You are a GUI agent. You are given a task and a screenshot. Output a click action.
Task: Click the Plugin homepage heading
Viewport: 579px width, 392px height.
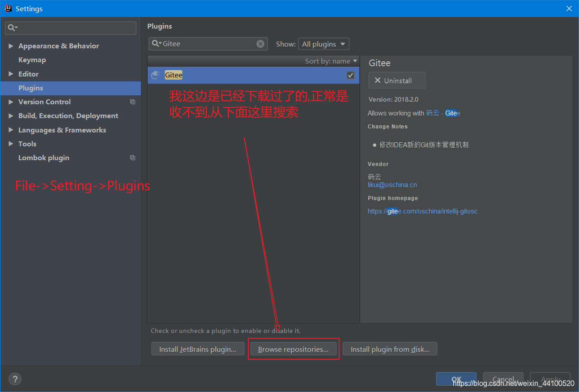pyautogui.click(x=393, y=198)
